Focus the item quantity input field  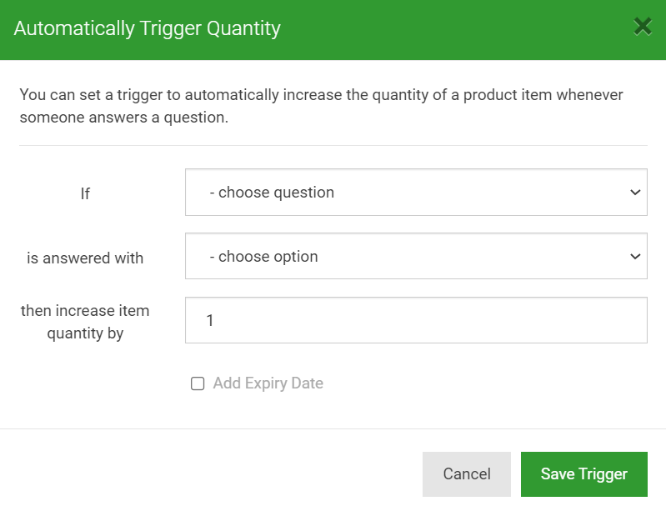[x=416, y=320]
